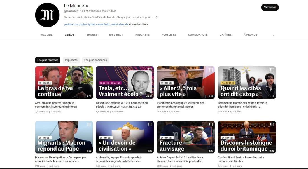Select the VIDÉOS tab
308x169 pixels.
(69, 34)
